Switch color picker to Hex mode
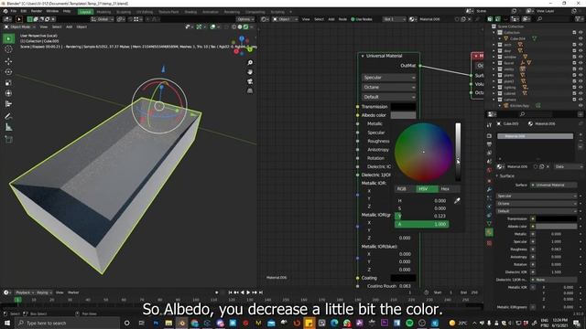The width and height of the screenshot is (586, 329). pos(448,189)
